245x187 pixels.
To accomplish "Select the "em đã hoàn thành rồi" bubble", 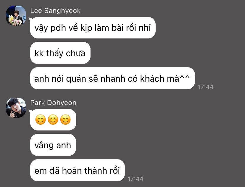I will tap(78, 170).
